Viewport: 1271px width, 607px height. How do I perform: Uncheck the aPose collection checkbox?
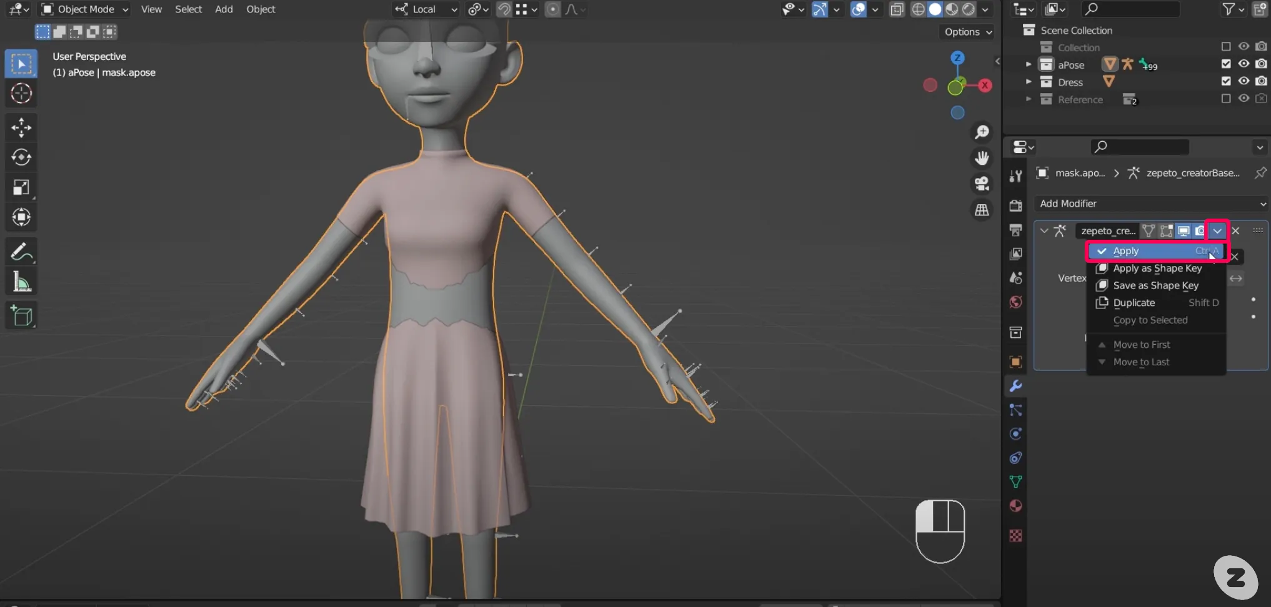tap(1226, 64)
